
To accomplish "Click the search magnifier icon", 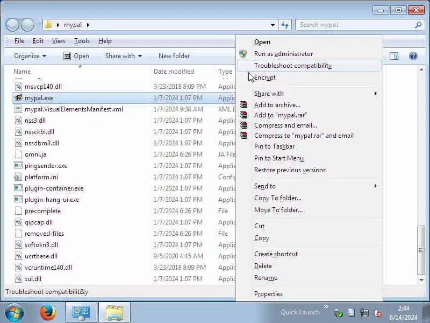I will coord(418,25).
